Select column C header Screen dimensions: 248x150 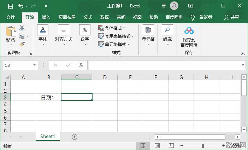tap(77, 77)
